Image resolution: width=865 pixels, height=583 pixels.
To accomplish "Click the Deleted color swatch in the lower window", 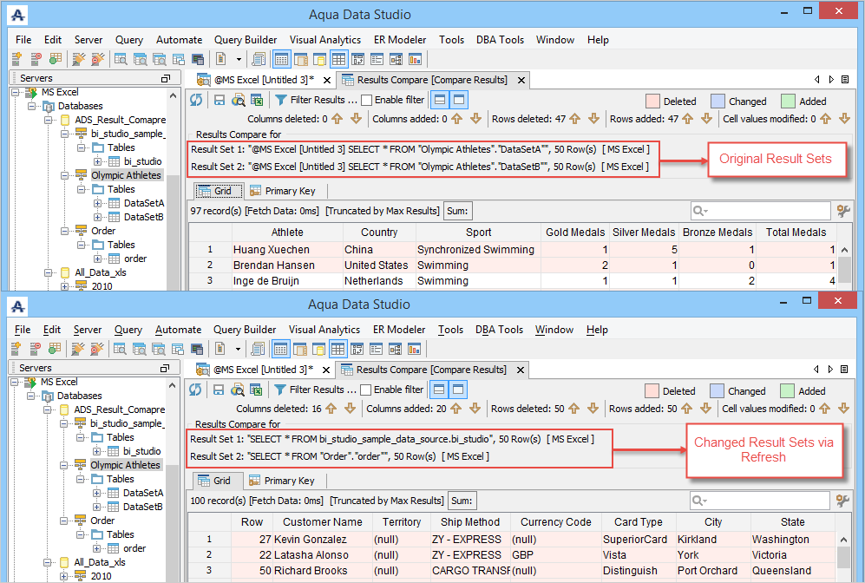I will pyautogui.click(x=653, y=390).
